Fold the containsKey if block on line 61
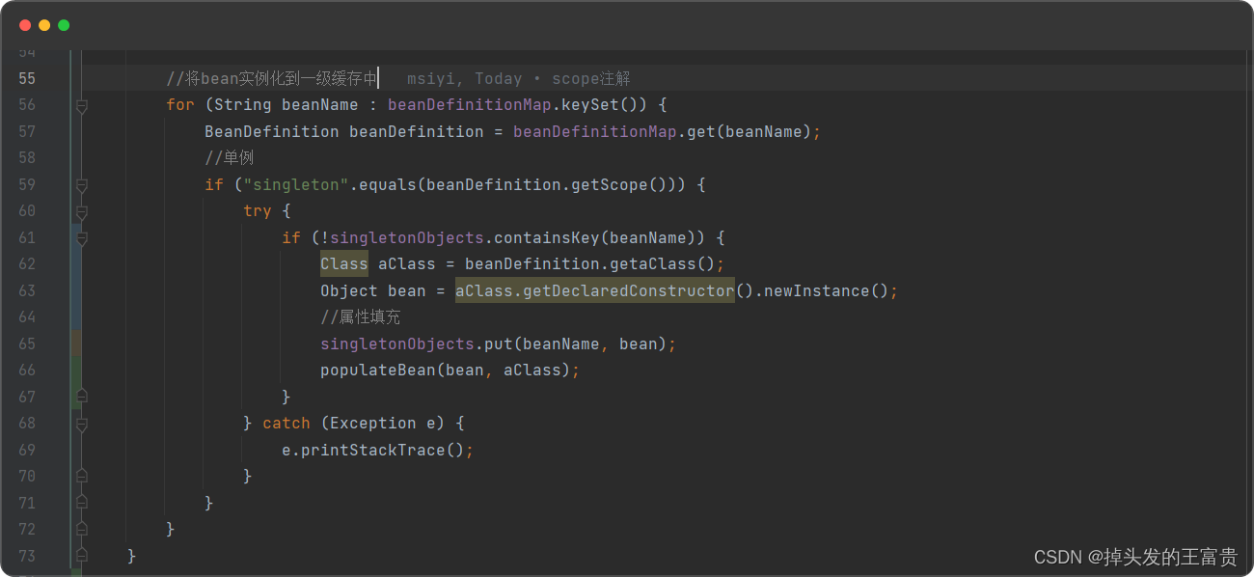1254x577 pixels. (x=82, y=238)
